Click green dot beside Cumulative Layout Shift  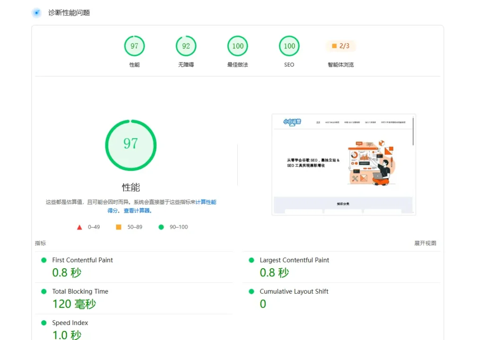click(x=251, y=291)
